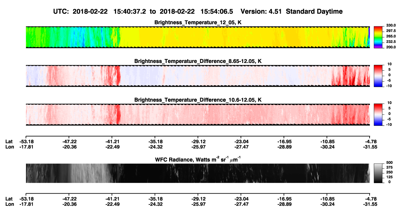
Task: Click latitude '-4.78' under the WFC Radiance panel
Action: [x=370, y=199]
